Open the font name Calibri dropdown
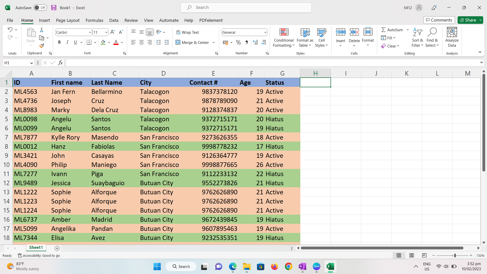This screenshot has height=274, width=487. 90,32
